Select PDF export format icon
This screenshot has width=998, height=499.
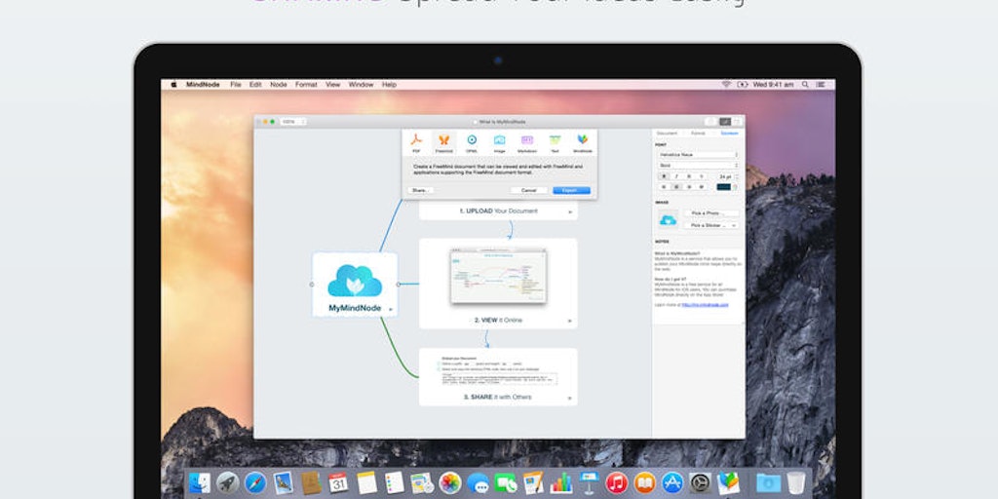[416, 141]
